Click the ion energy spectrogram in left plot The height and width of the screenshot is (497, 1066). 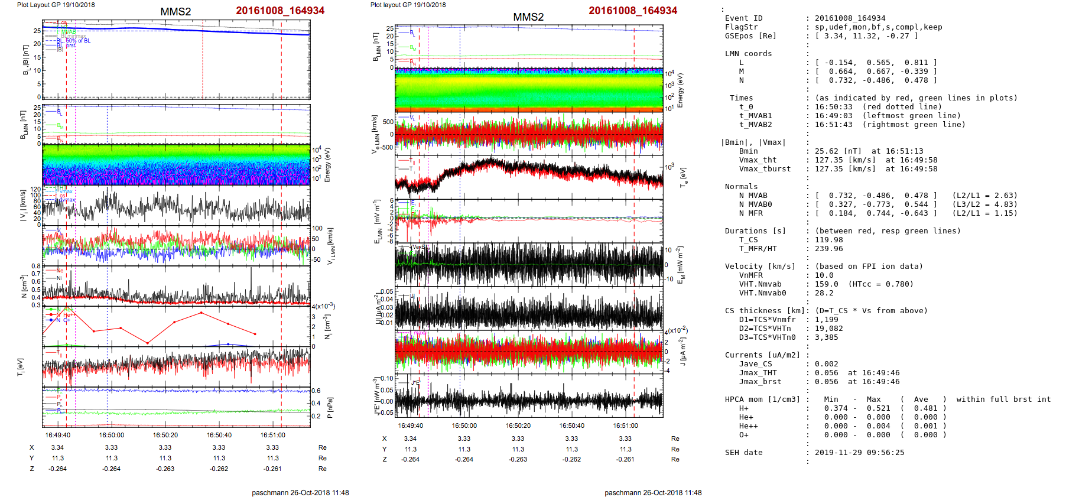[x=176, y=165]
